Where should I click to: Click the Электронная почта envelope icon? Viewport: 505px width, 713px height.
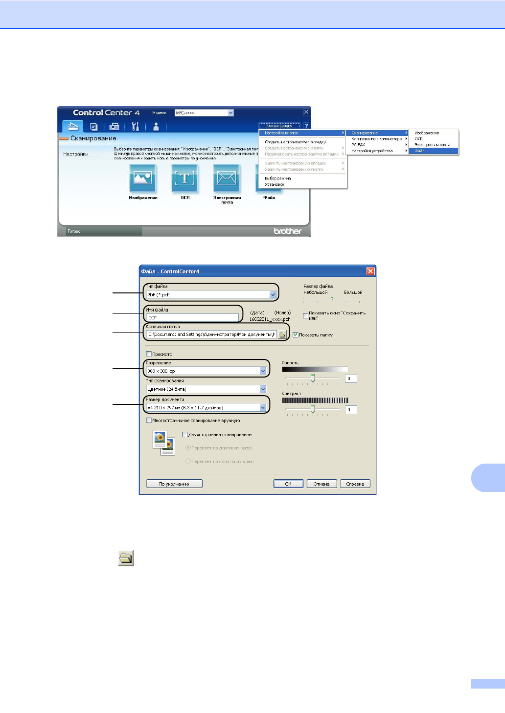[x=227, y=178]
